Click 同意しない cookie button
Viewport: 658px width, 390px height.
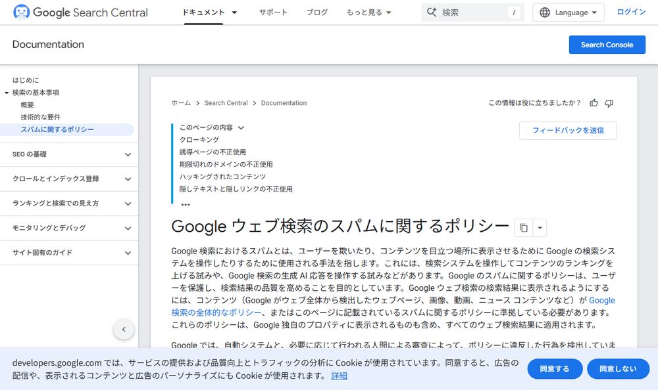click(618, 368)
